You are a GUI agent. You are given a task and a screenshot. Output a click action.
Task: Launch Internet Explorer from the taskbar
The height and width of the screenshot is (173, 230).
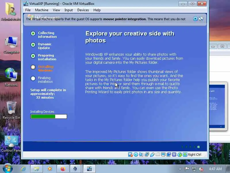pyautogui.click(x=23, y=169)
